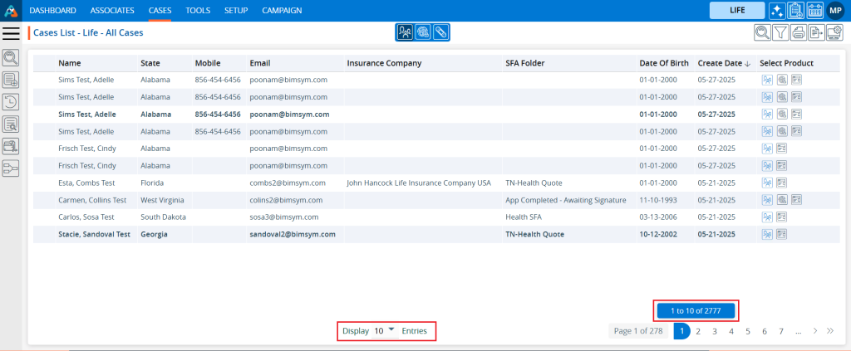
Task: Open the clipboard add-task icon
Action: click(795, 10)
